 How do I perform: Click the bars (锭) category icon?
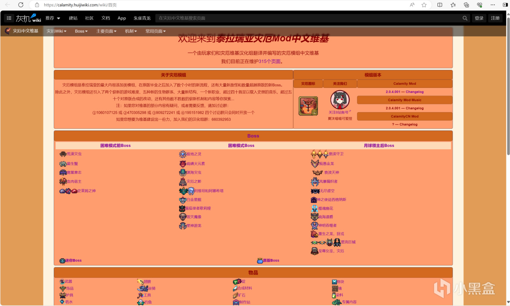pyautogui.click(x=237, y=282)
